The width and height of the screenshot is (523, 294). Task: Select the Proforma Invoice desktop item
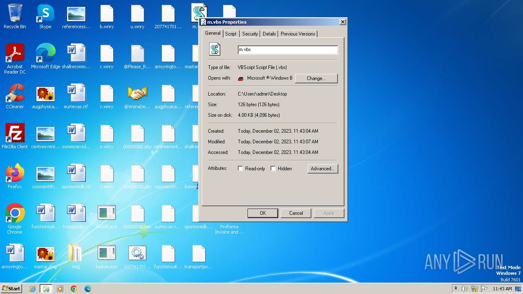[229, 229]
